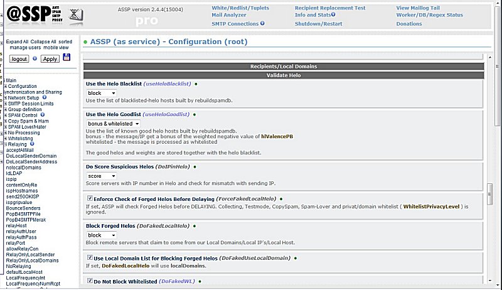
Task: Click the Expand All link
Action: tap(17, 41)
